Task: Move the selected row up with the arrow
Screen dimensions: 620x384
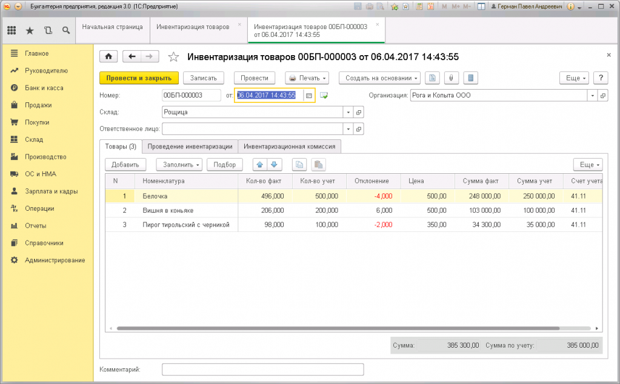Action: click(259, 165)
